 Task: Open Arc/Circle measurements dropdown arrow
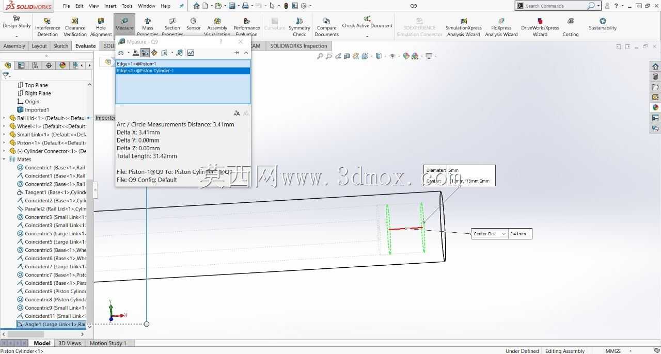[x=129, y=53]
